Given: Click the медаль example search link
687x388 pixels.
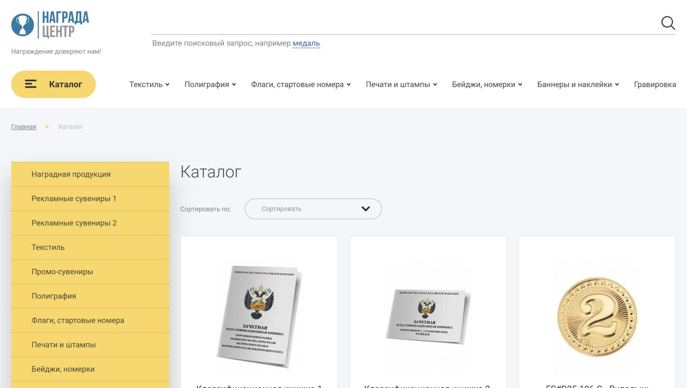Looking at the screenshot, I should (306, 43).
